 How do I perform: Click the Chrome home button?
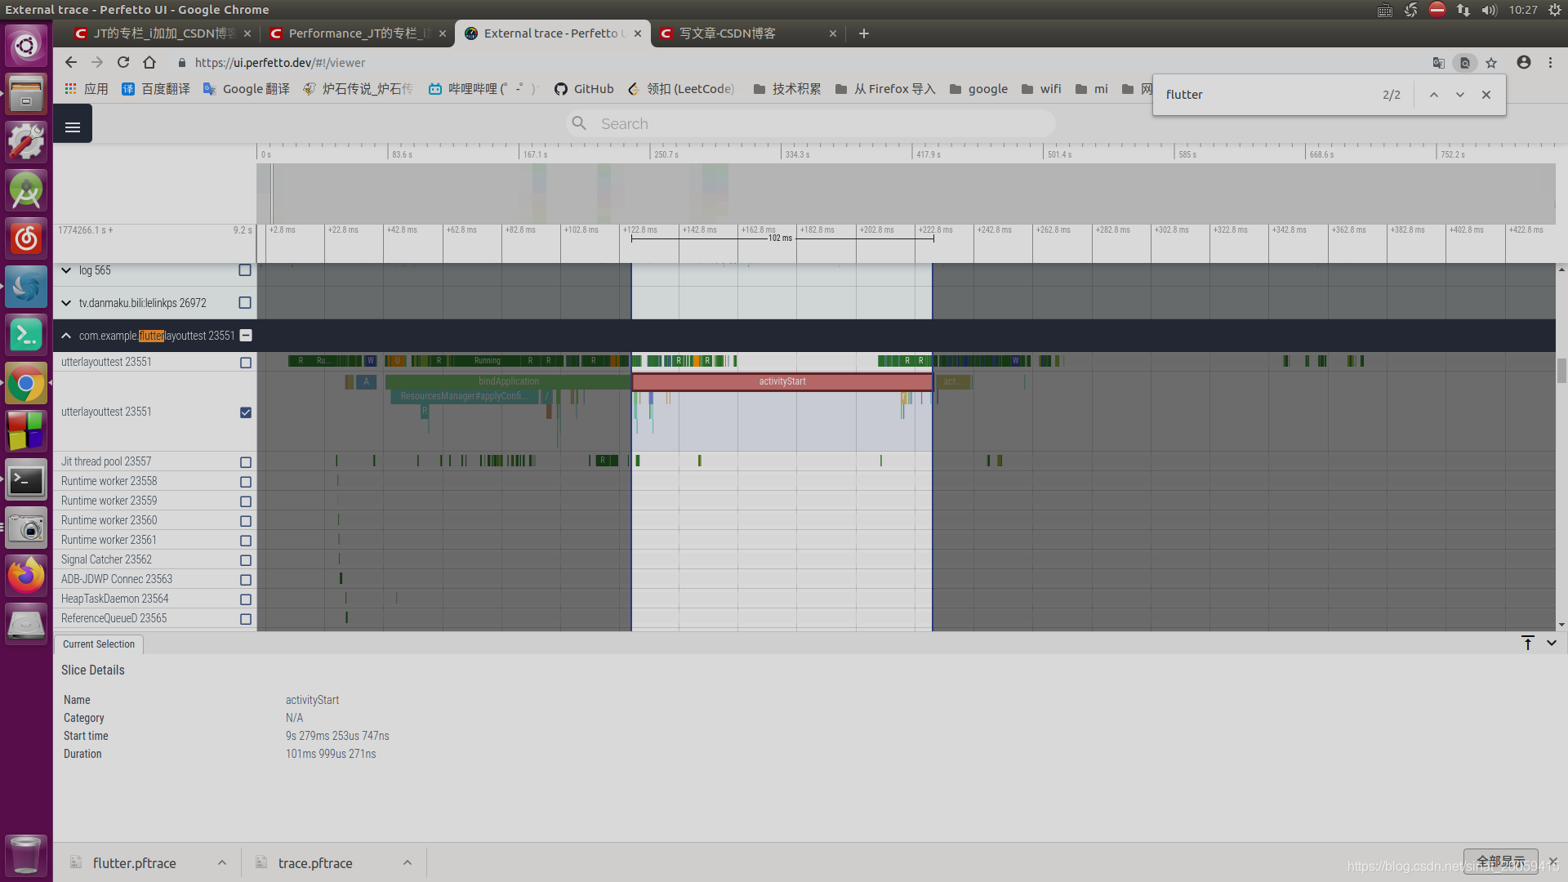point(149,63)
